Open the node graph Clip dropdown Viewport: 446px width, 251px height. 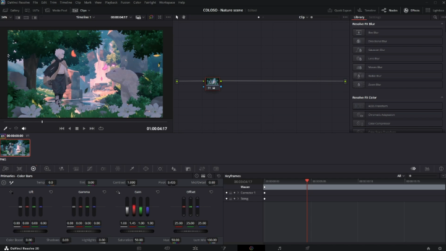click(x=304, y=17)
